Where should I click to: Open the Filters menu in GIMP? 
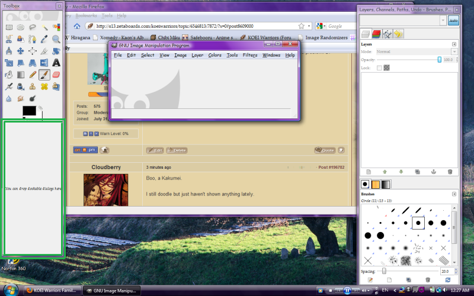249,55
